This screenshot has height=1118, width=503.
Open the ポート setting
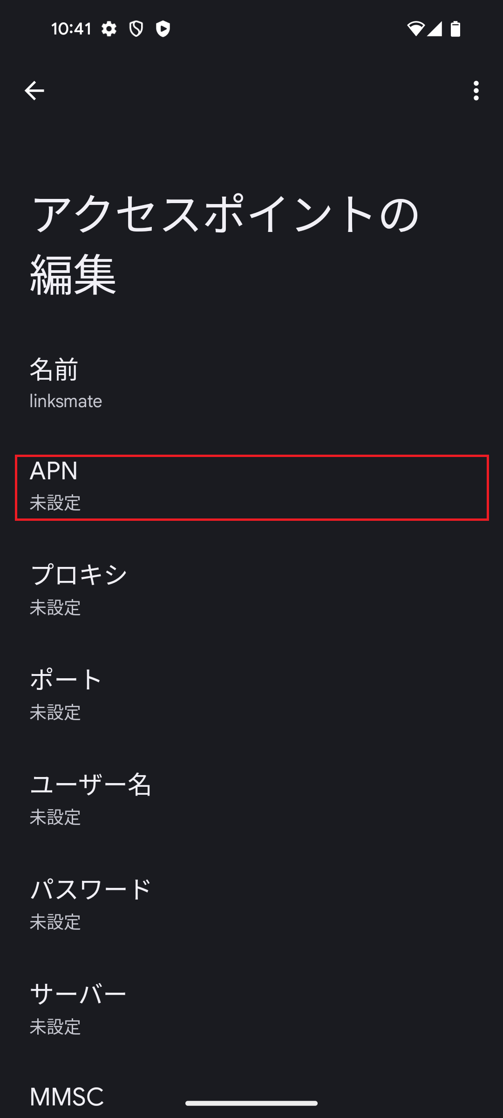(x=251, y=694)
